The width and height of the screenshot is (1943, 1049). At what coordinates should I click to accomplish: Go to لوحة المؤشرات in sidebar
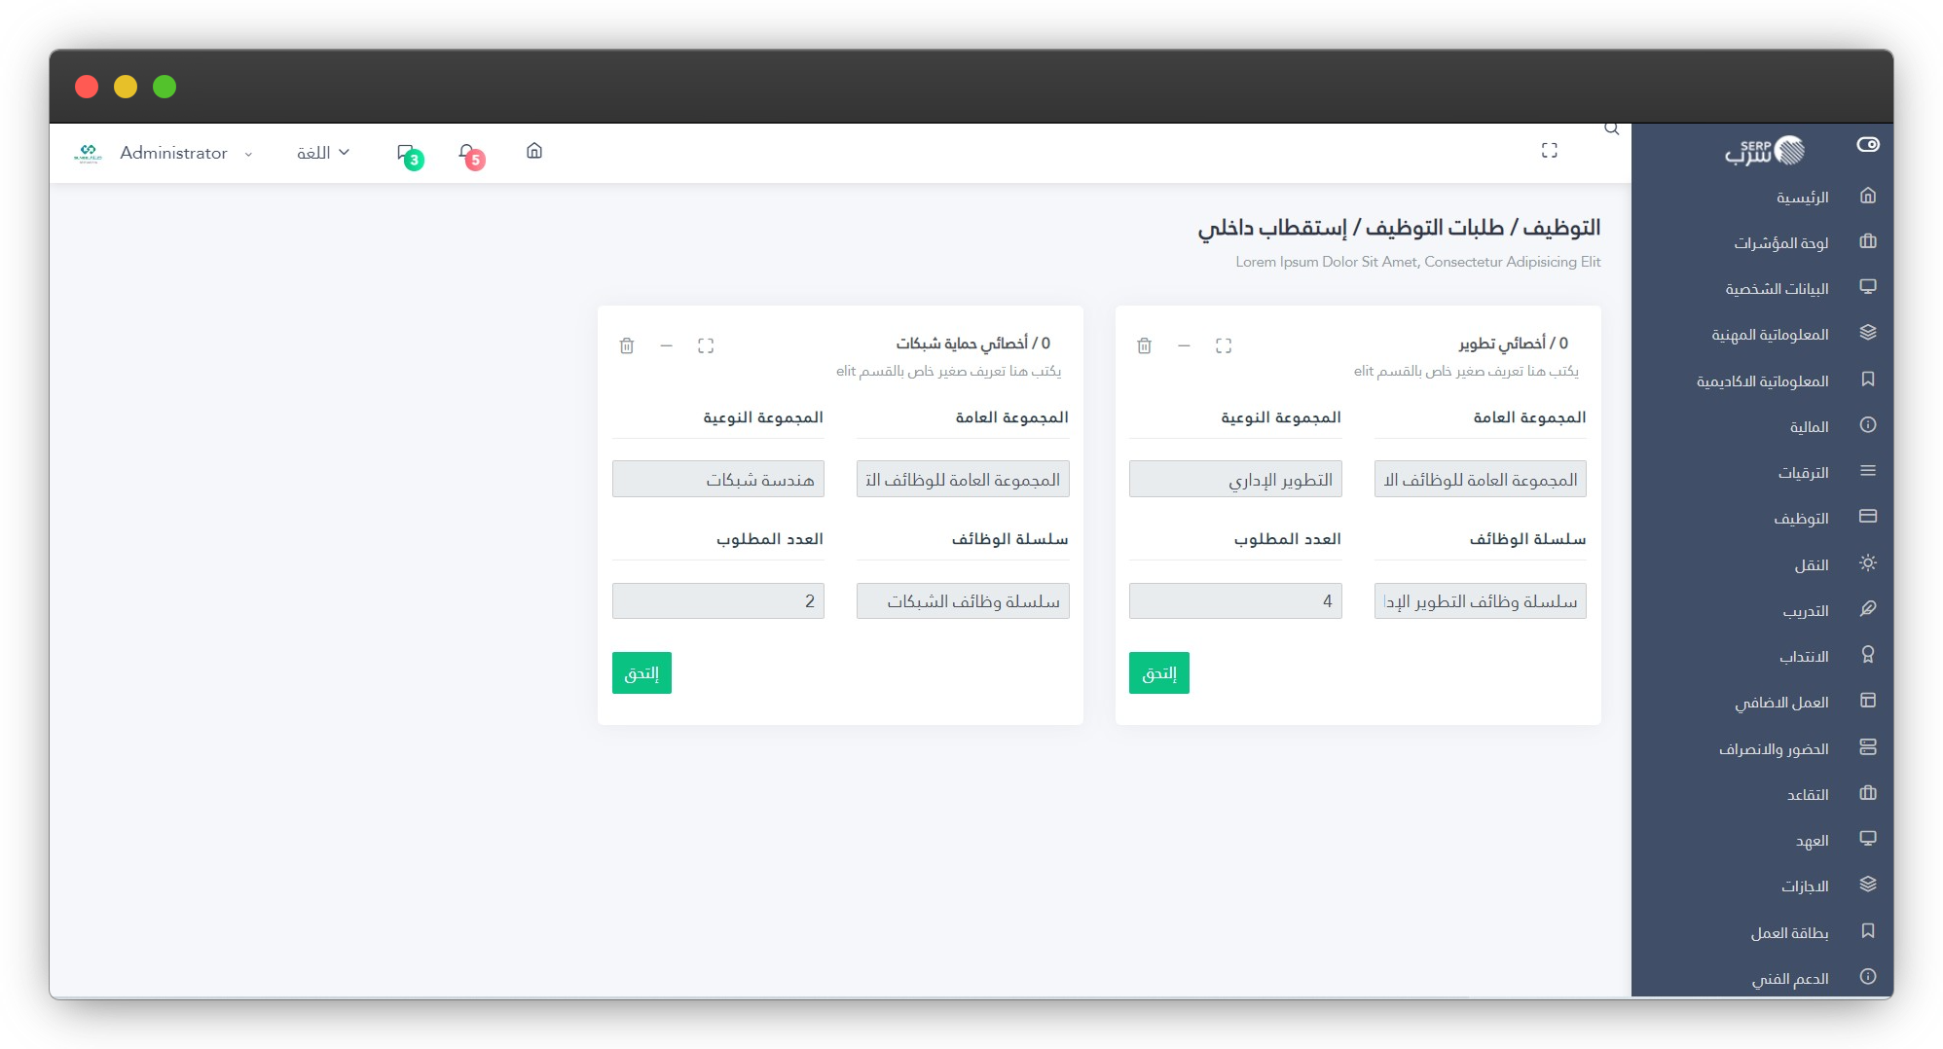pos(1780,243)
